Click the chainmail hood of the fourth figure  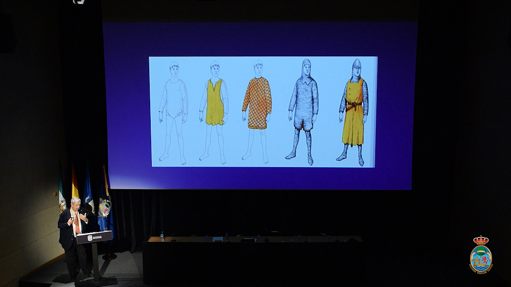[306, 67]
